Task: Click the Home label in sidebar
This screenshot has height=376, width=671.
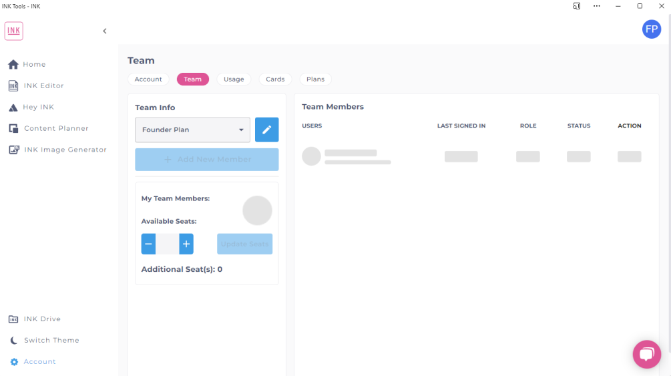Action: tap(34, 64)
